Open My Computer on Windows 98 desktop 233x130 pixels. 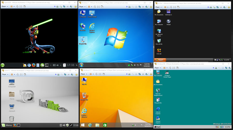click(158, 73)
